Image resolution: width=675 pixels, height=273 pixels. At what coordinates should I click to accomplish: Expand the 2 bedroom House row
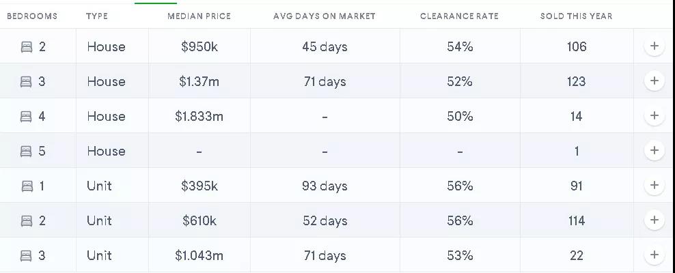click(654, 46)
